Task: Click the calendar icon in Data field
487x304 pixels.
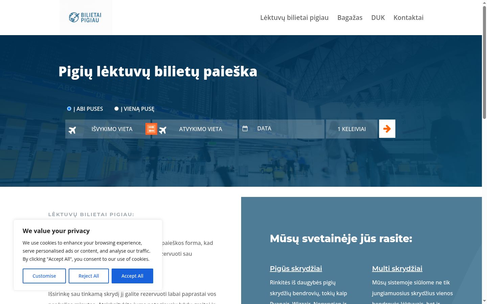Action: [x=245, y=128]
